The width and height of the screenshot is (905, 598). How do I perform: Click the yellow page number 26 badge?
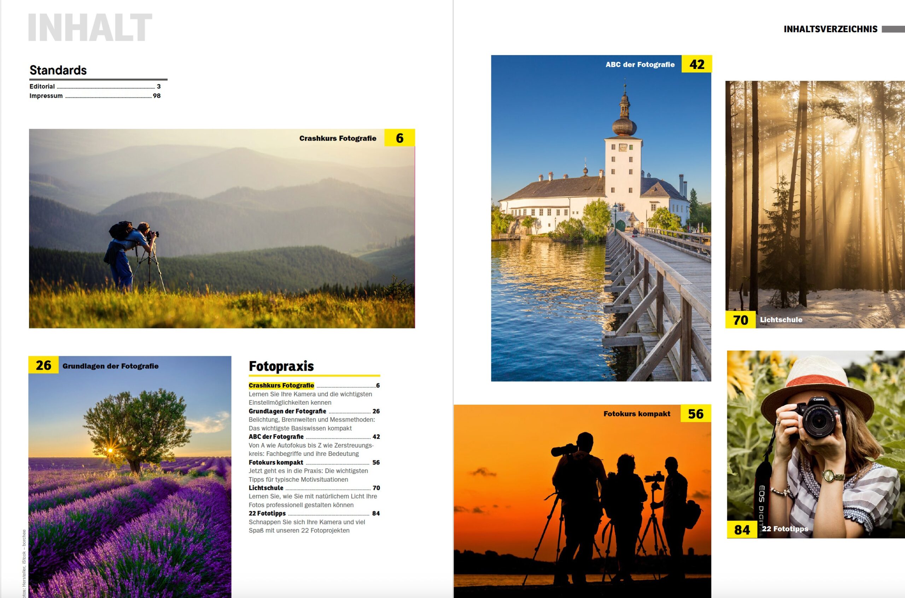pyautogui.click(x=43, y=365)
